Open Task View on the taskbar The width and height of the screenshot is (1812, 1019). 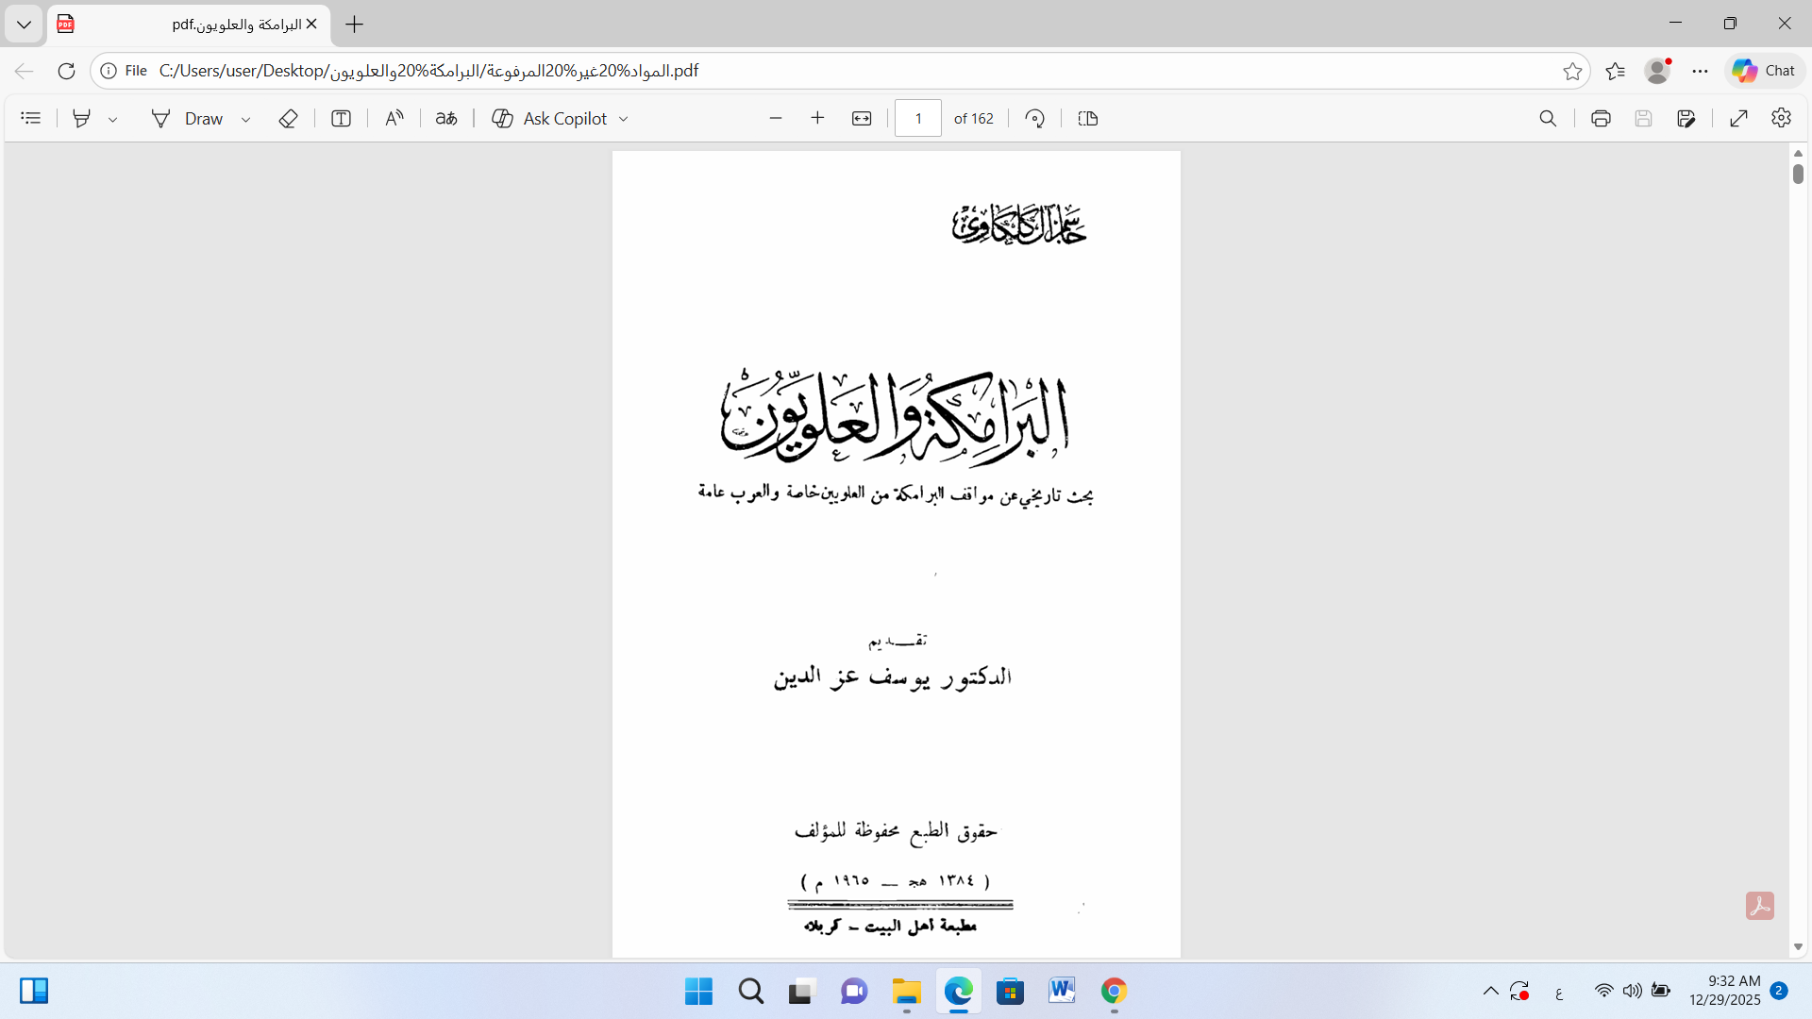(x=800, y=992)
